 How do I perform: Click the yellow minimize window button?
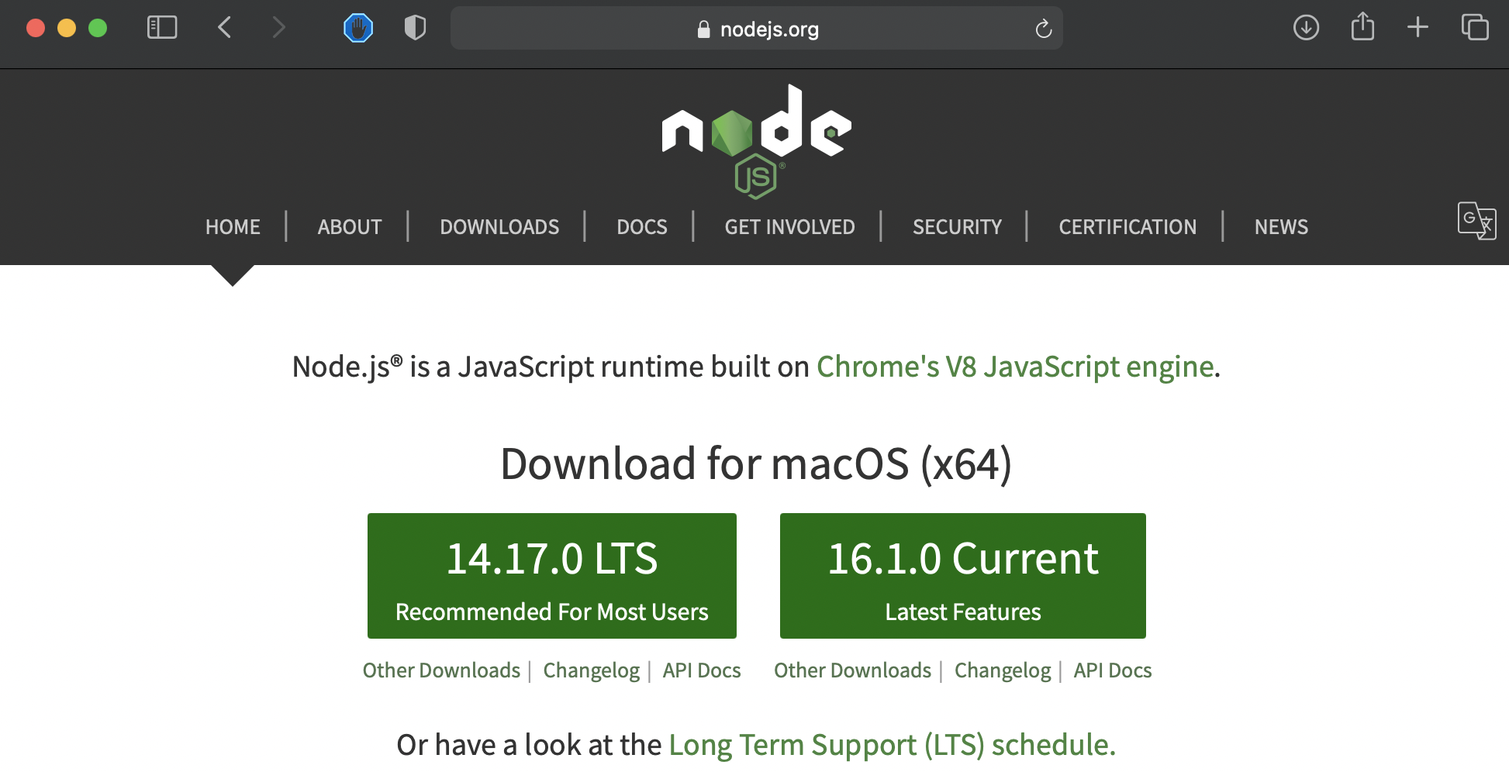coord(67,28)
